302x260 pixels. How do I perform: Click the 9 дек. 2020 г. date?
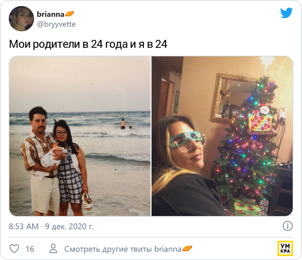[69, 227]
